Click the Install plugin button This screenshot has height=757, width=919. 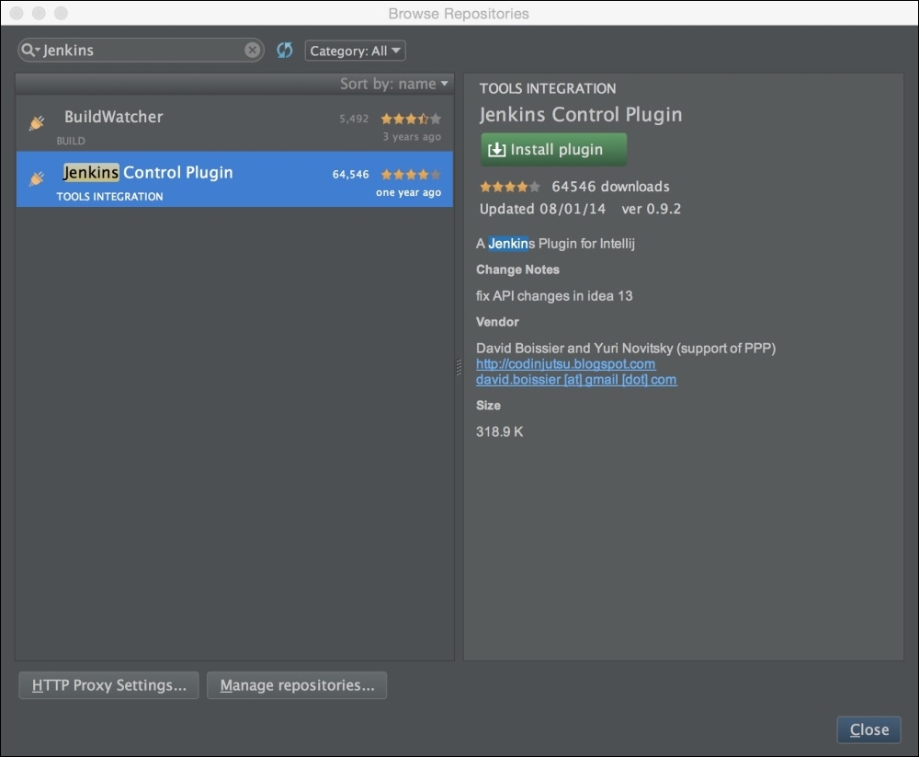[554, 149]
